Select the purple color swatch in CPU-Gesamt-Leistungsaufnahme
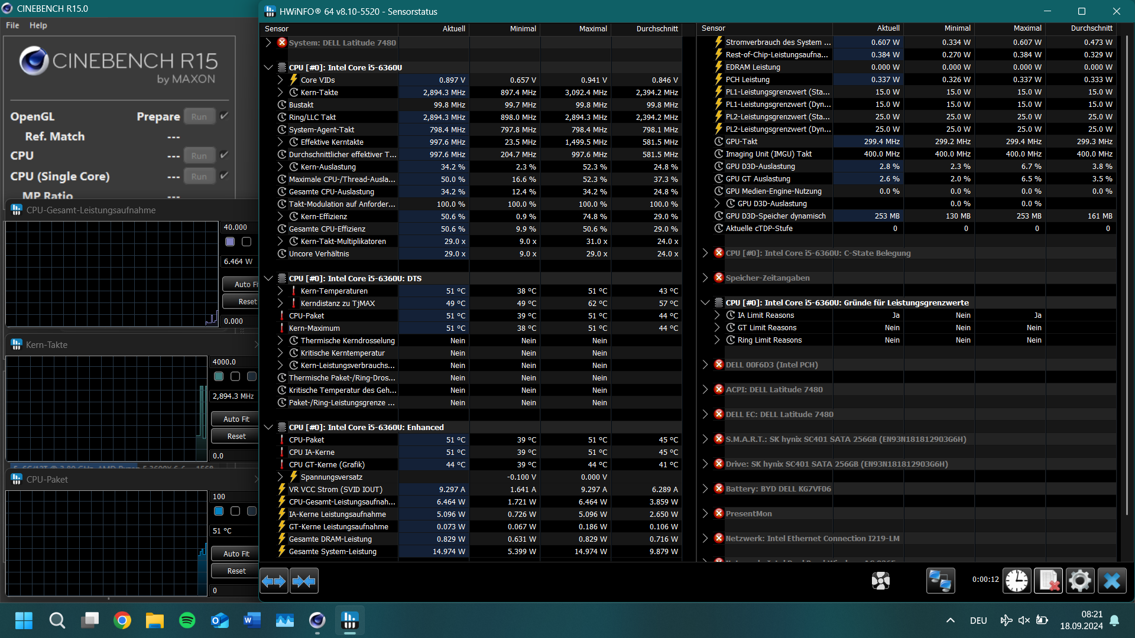The height and width of the screenshot is (638, 1135). [230, 242]
